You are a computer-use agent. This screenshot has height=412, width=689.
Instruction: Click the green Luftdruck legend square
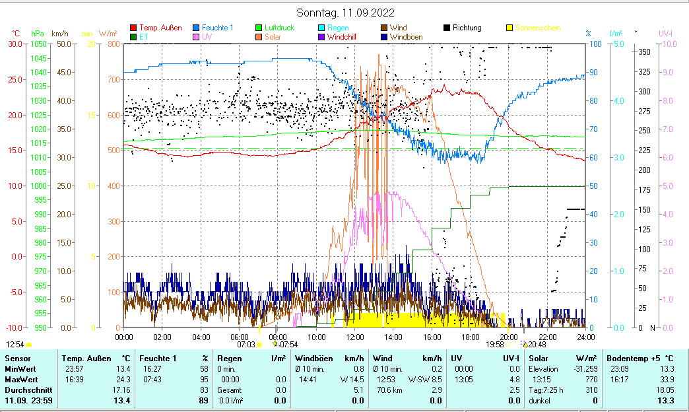[259, 28]
